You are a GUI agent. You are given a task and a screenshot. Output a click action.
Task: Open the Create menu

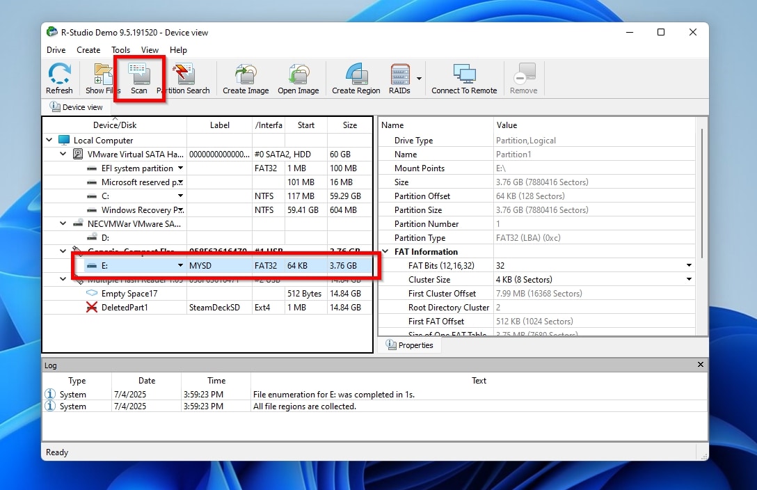click(88, 50)
